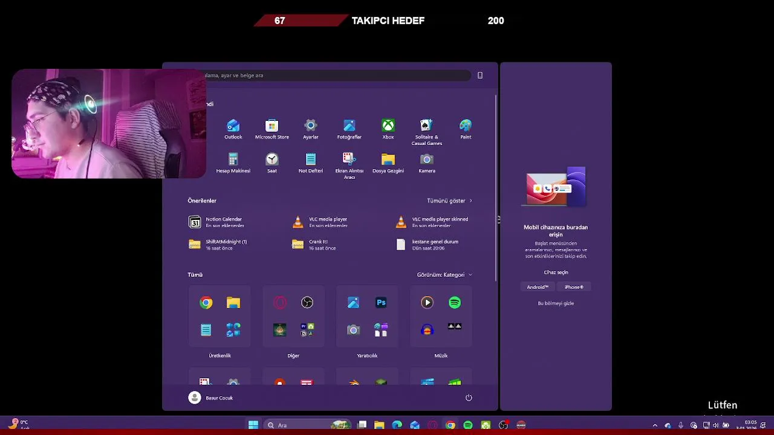Viewport: 774px width, 435px height.
Task: Open the Outlook pinned app
Action: [233, 129]
